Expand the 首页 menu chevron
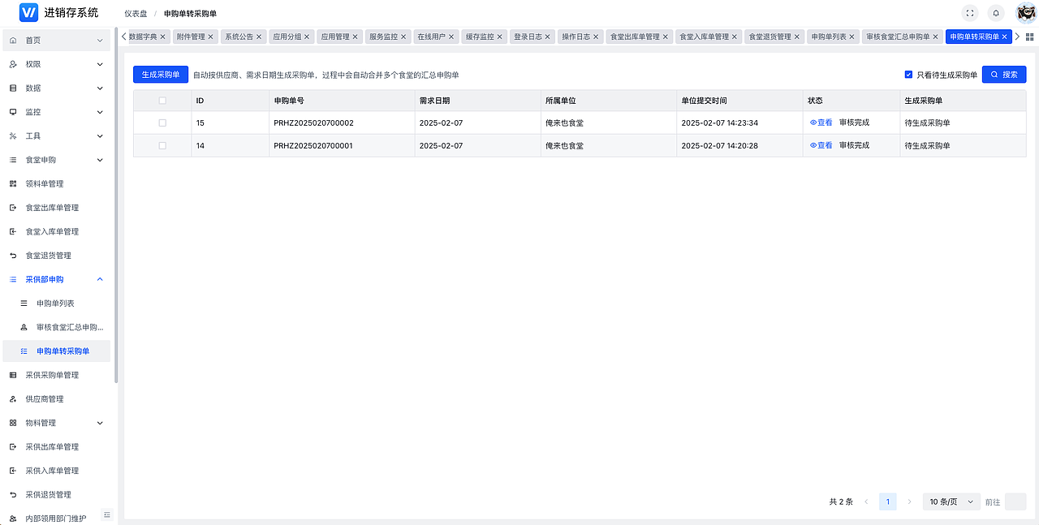The image size is (1039, 525). click(x=100, y=41)
